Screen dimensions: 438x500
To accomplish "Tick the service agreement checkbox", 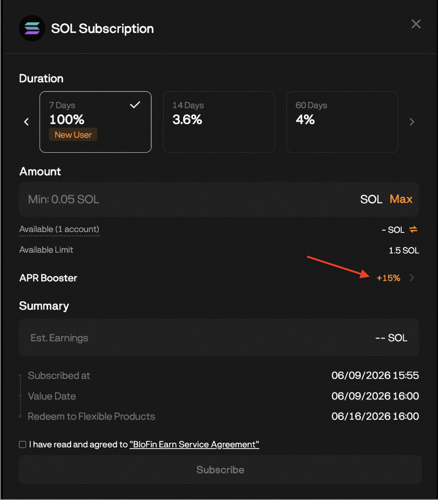I will click(x=23, y=444).
